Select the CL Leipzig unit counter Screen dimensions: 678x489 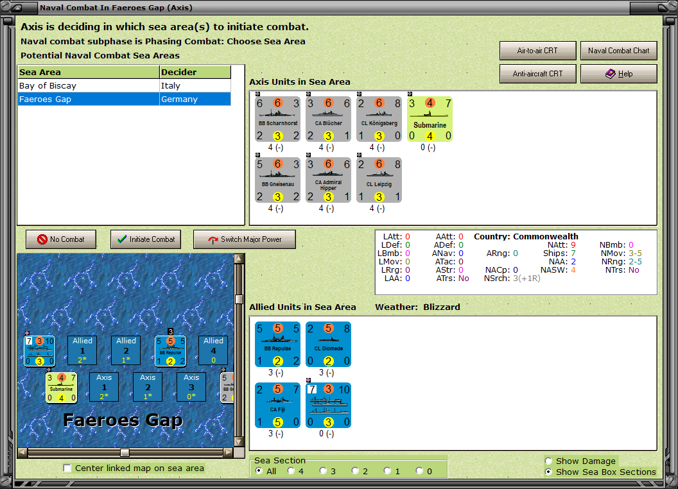pyautogui.click(x=379, y=180)
